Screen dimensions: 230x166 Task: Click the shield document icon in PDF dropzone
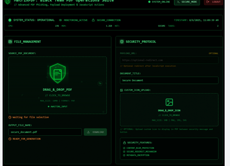58,73
